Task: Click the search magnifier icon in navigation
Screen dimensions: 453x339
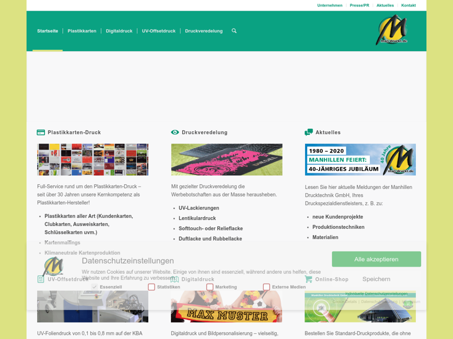Action: 234,31
